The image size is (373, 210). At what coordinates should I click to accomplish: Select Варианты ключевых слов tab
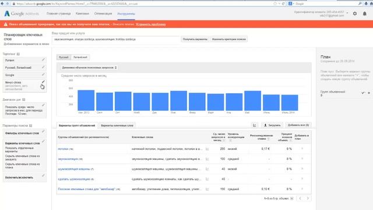coord(117,125)
